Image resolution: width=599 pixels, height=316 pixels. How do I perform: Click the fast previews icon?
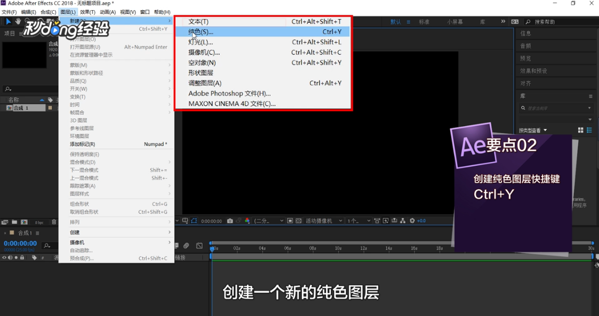(386, 221)
